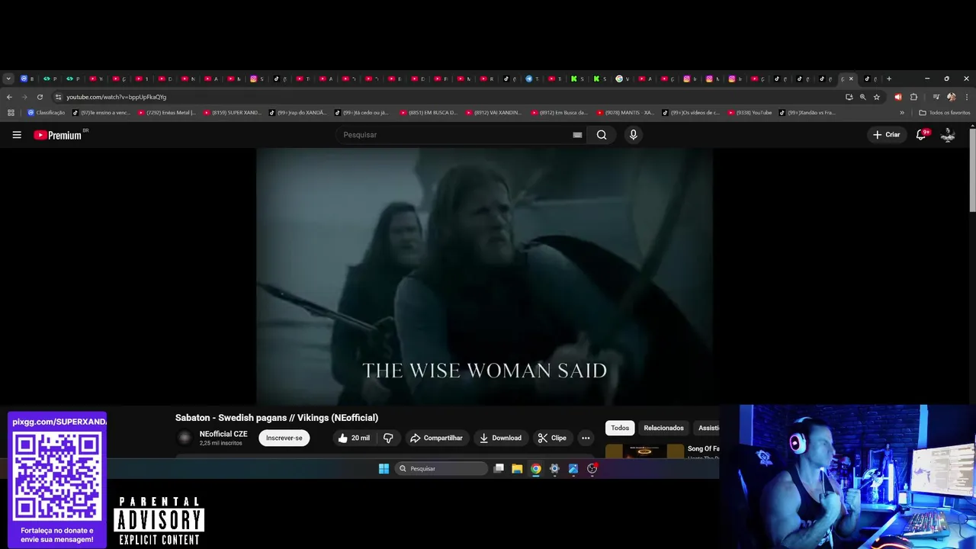Download the video
The image size is (976, 549).
(x=500, y=438)
